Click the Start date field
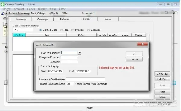Screen dimensions: 181x111 (55, 71)
